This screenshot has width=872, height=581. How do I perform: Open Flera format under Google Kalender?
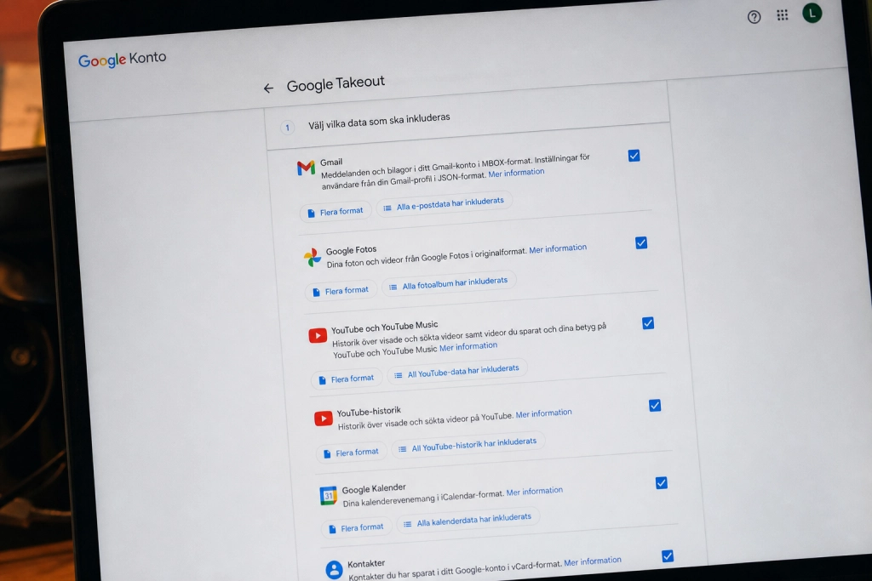(x=357, y=527)
